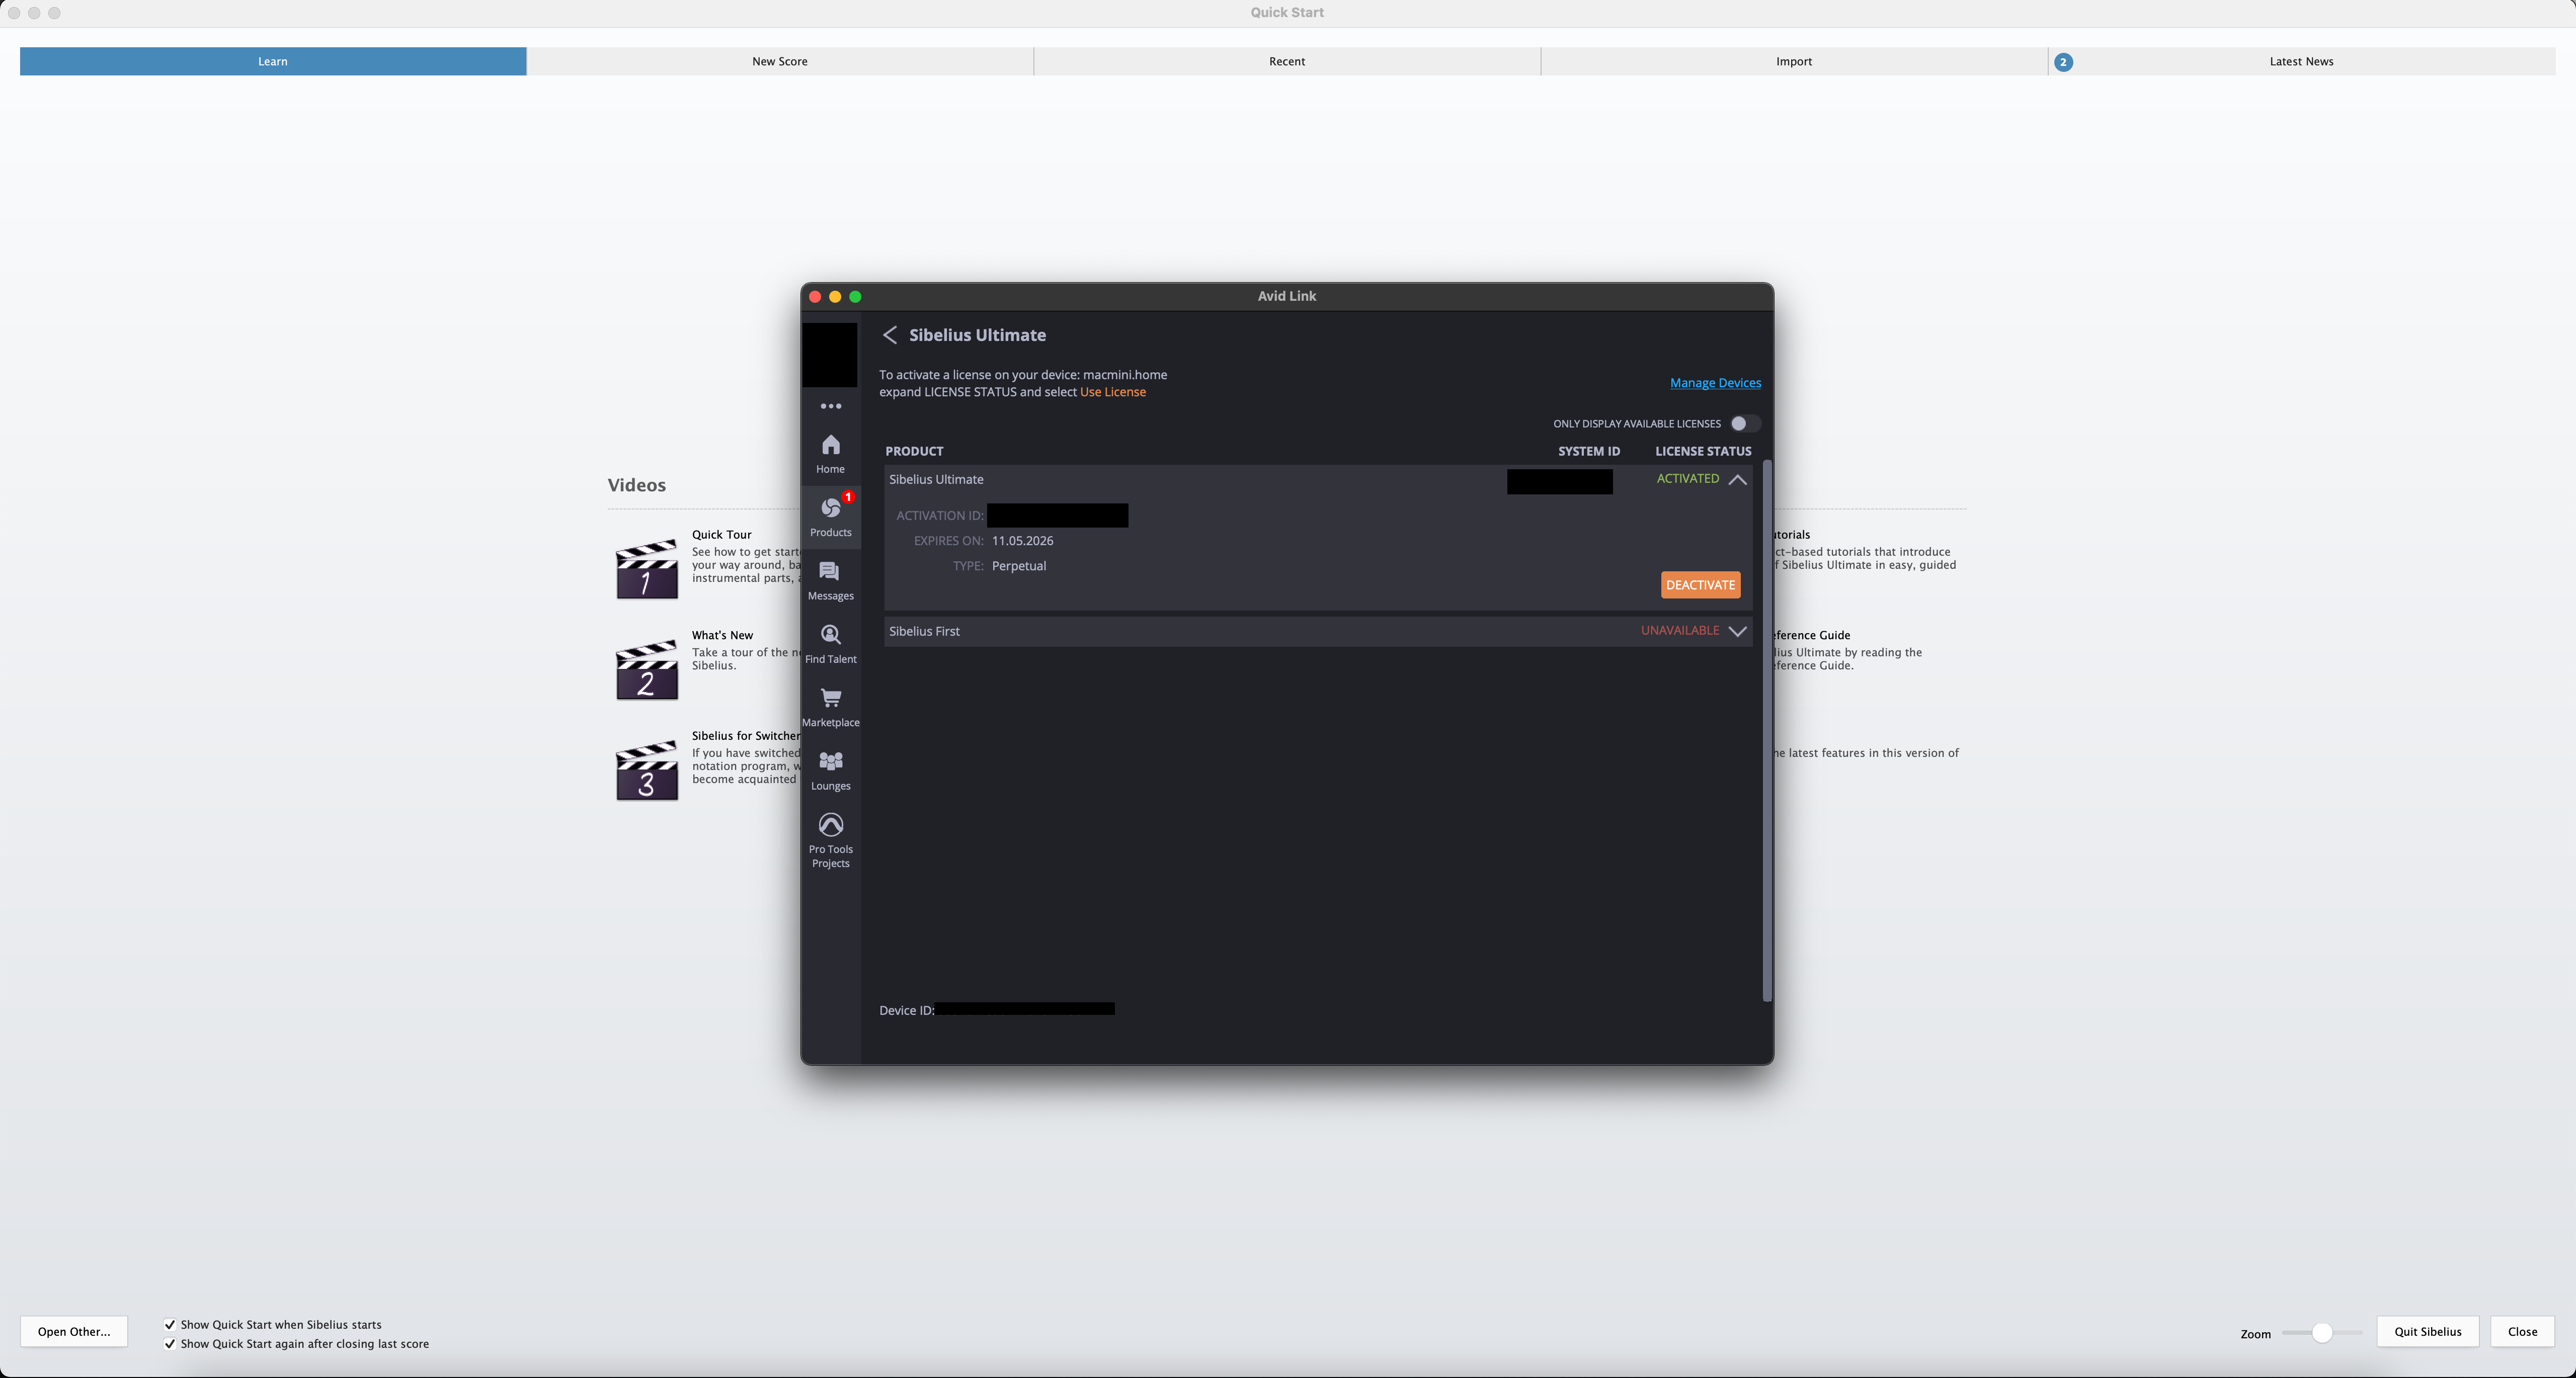The height and width of the screenshot is (1378, 2576).
Task: Uncheck Show Quick Start again after closing
Action: tap(170, 1344)
